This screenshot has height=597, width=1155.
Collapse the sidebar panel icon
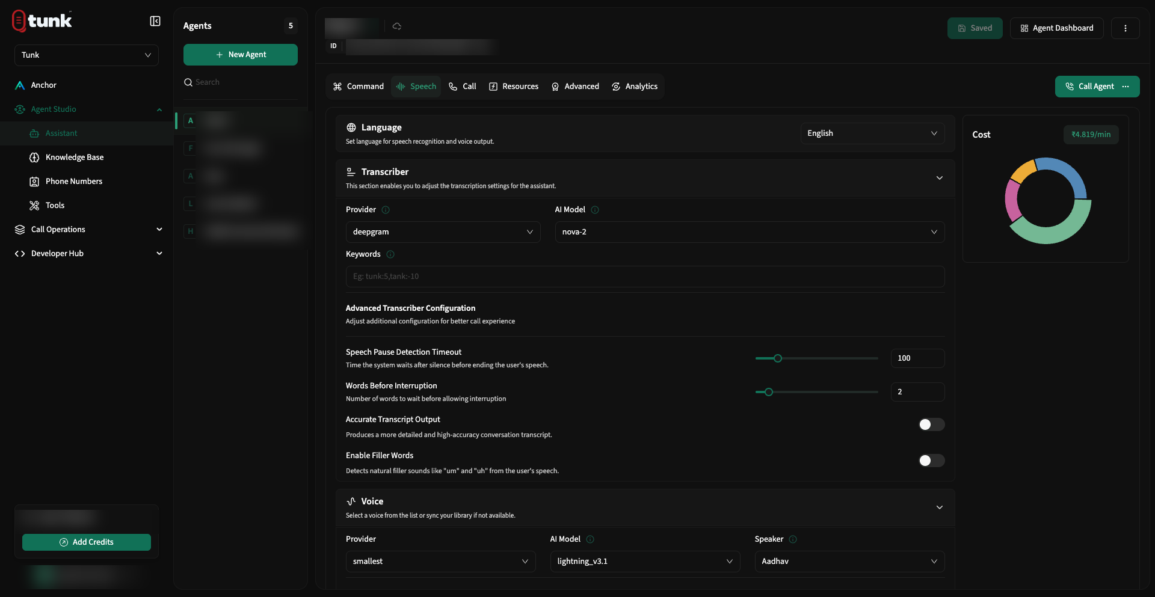155,21
